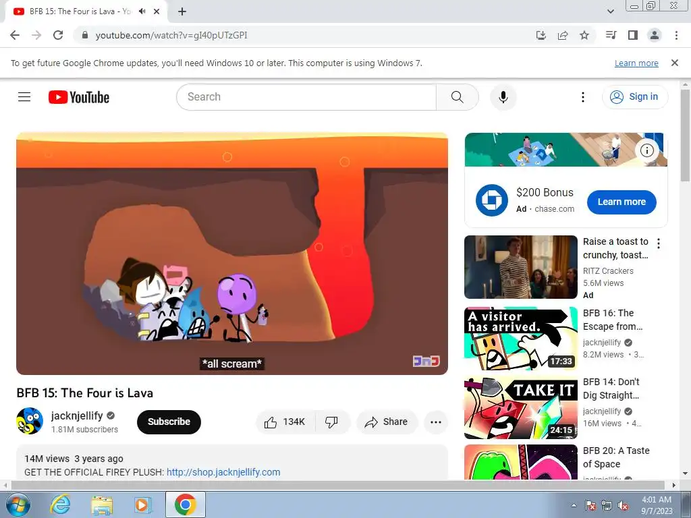The width and height of the screenshot is (691, 518).
Task: Click the ad info icon on the Chase banner
Action: click(x=647, y=150)
